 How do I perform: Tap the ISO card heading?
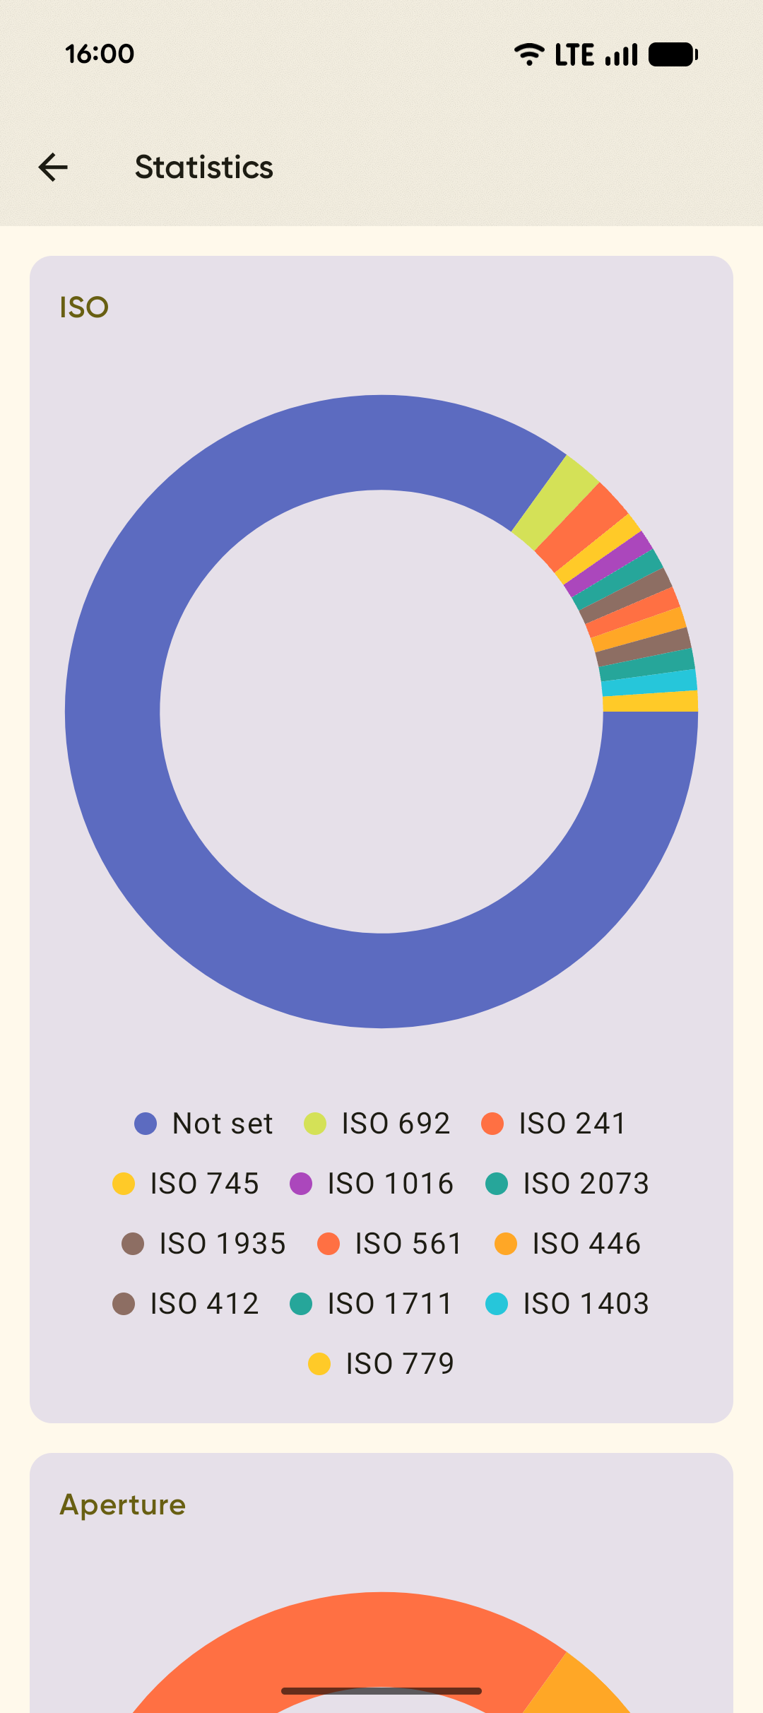(84, 307)
